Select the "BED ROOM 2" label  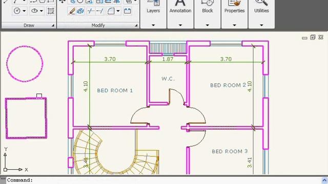tap(228, 85)
